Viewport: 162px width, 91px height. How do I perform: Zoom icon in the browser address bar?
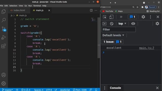click(x=133, y=7)
